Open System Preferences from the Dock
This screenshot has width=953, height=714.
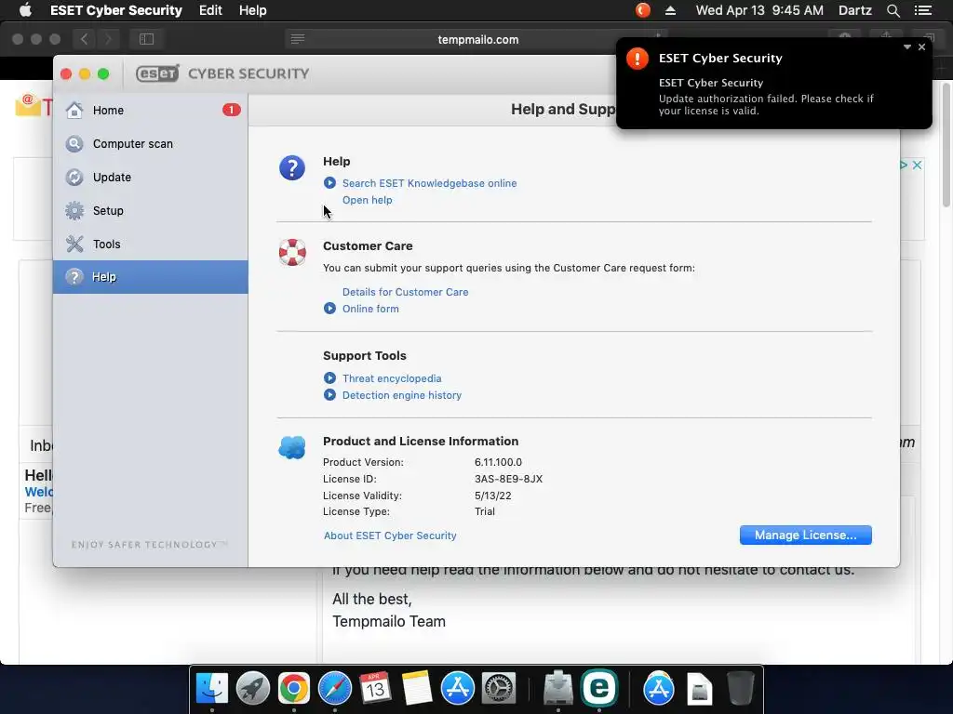[x=499, y=689]
